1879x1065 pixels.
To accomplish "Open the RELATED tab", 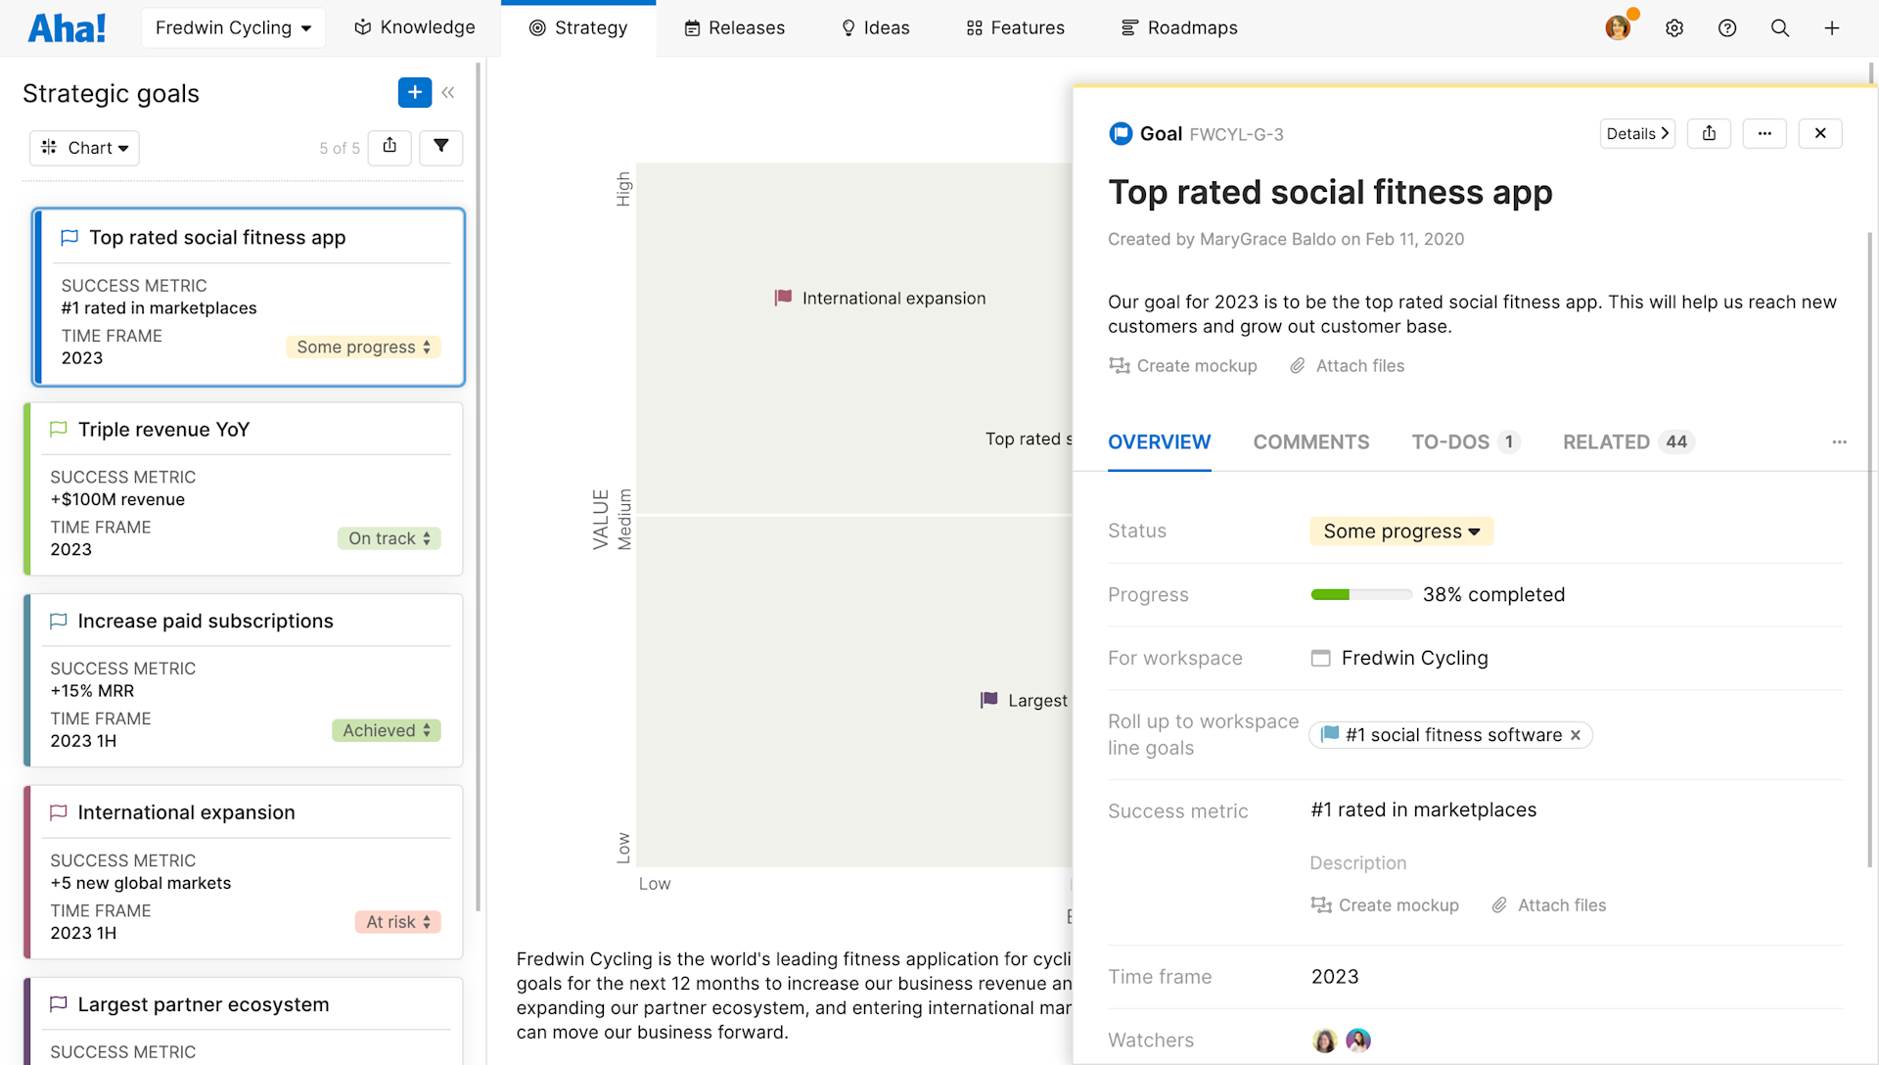I will pyautogui.click(x=1606, y=442).
